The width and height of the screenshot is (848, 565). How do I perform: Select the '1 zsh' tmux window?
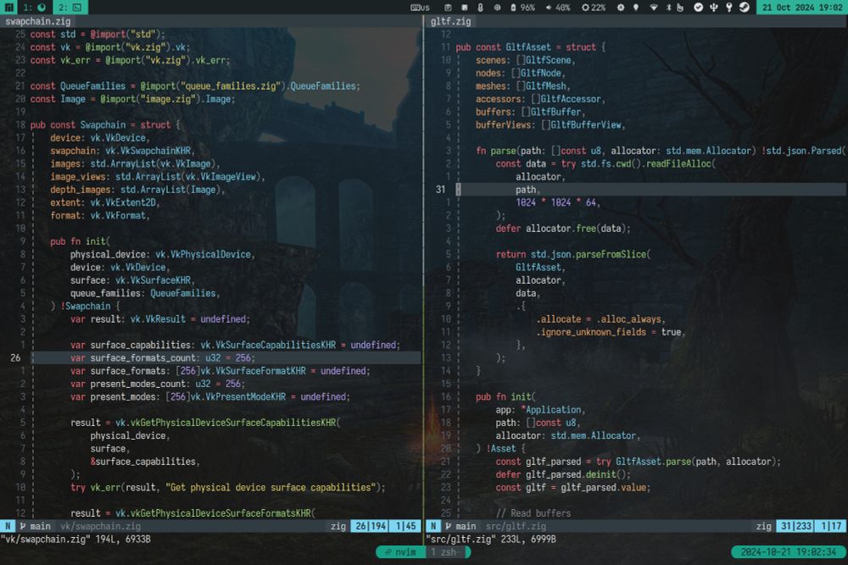445,551
